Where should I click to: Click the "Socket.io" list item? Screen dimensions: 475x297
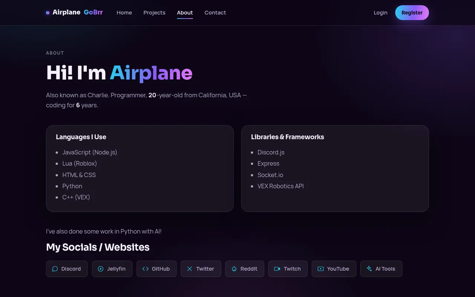tap(270, 175)
